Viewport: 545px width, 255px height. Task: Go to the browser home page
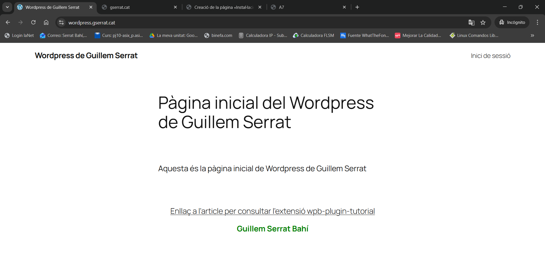click(46, 22)
